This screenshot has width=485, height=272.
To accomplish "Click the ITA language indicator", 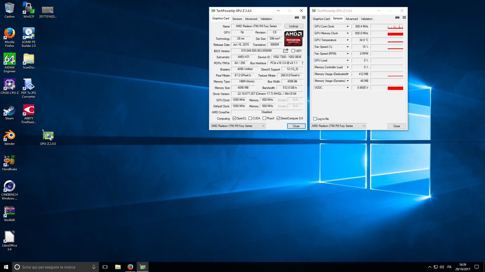I will [x=449, y=267].
